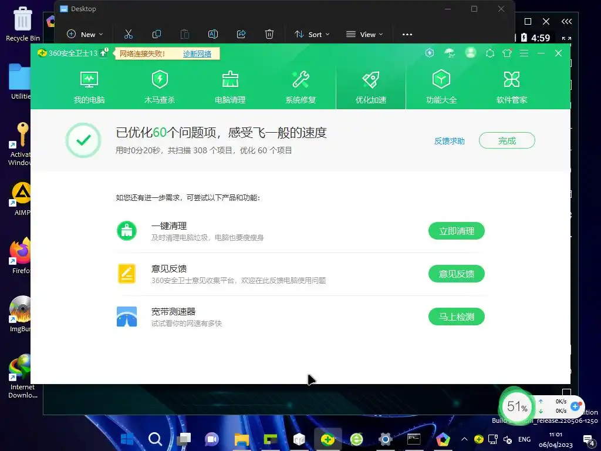Click the yellow 意见反馈 notepad icon
The width and height of the screenshot is (601, 451).
127,274
